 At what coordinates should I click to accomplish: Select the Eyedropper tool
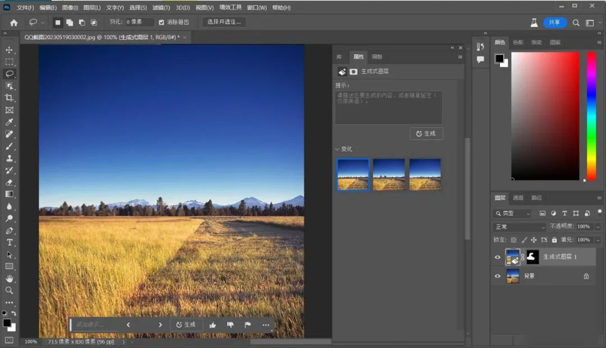click(x=10, y=122)
